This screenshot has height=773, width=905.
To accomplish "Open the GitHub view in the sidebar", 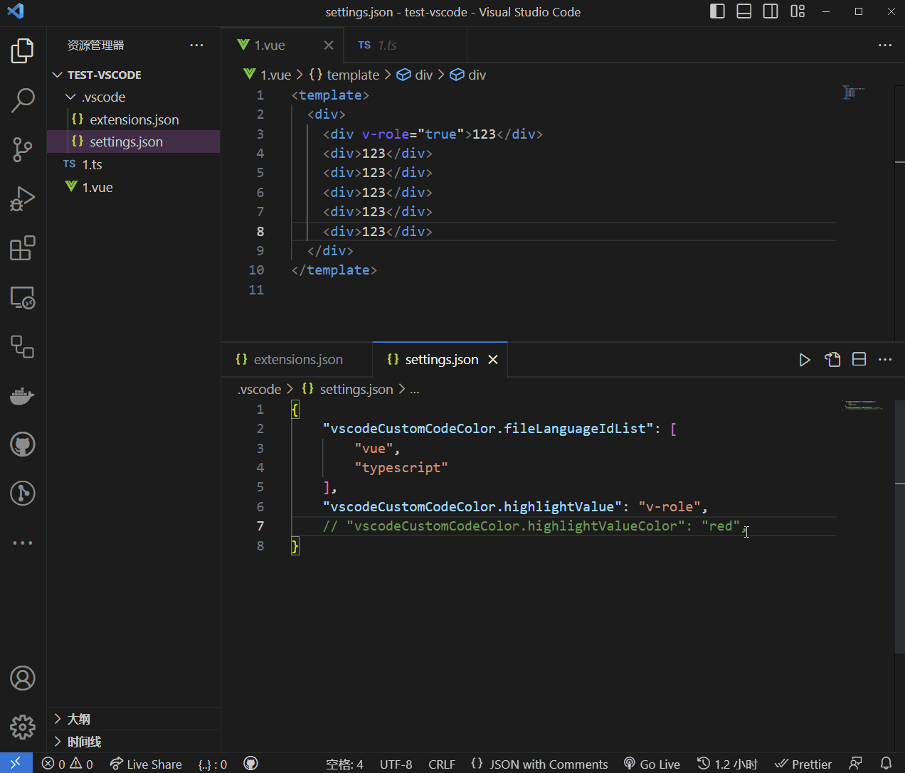I will click(22, 444).
